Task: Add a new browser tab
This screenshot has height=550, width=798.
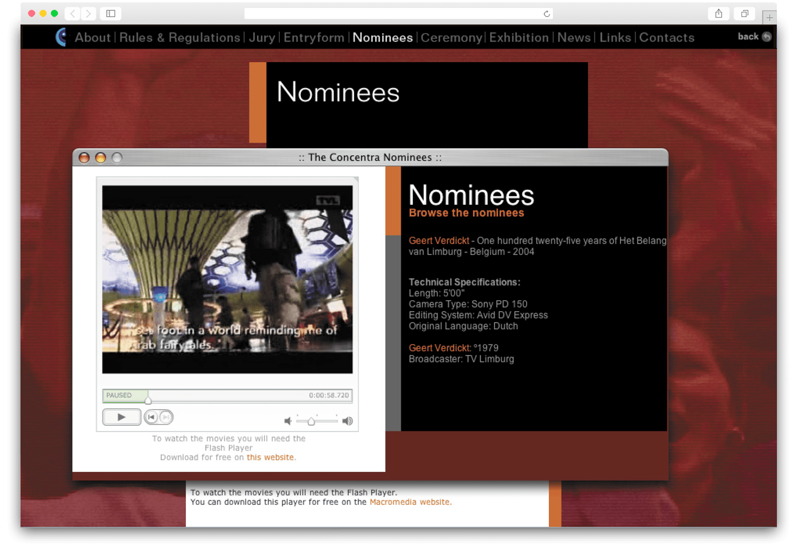Action: pyautogui.click(x=769, y=18)
